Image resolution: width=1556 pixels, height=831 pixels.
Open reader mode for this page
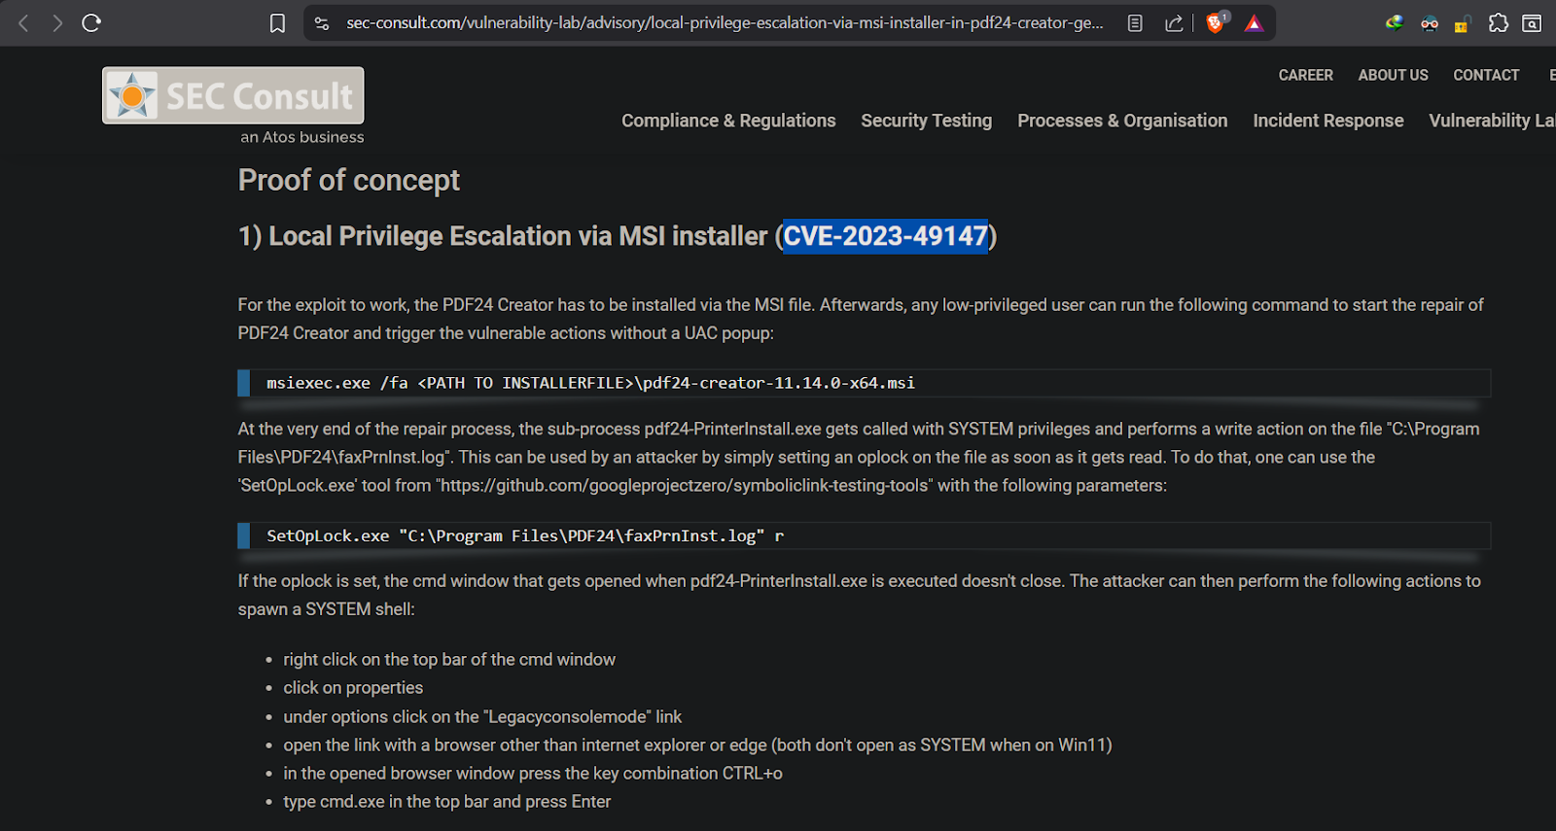[x=1135, y=23]
